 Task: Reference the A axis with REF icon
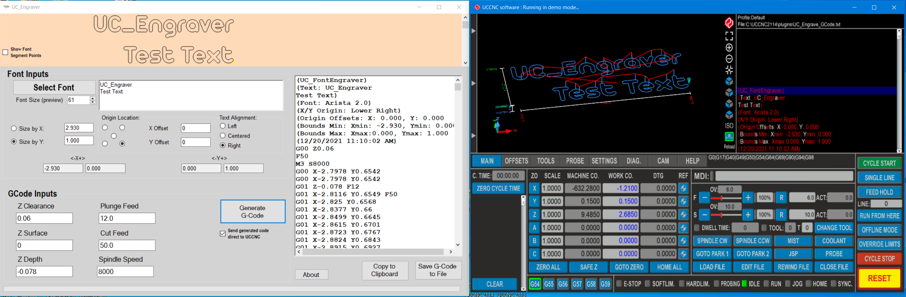pos(683,228)
